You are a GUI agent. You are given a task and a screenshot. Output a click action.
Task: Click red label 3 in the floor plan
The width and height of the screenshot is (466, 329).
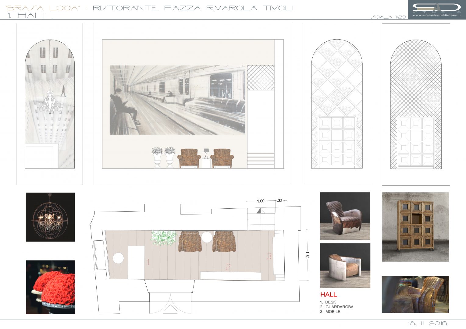coord(269,256)
